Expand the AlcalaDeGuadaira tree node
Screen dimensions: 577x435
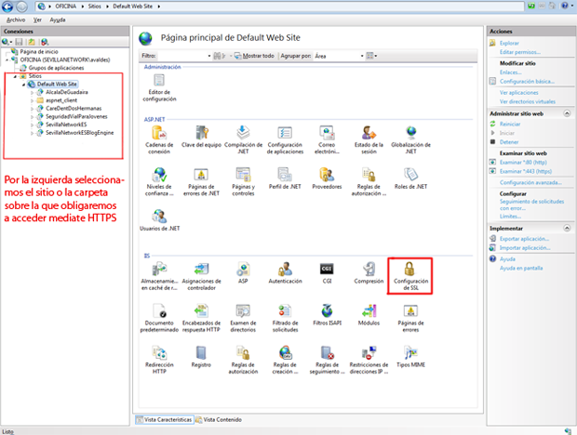[x=32, y=93]
